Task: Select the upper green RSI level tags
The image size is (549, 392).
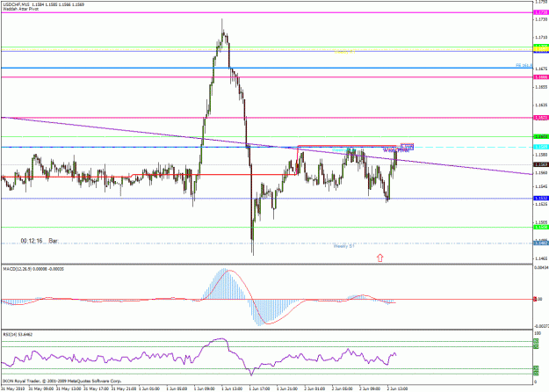Action: coord(536,344)
